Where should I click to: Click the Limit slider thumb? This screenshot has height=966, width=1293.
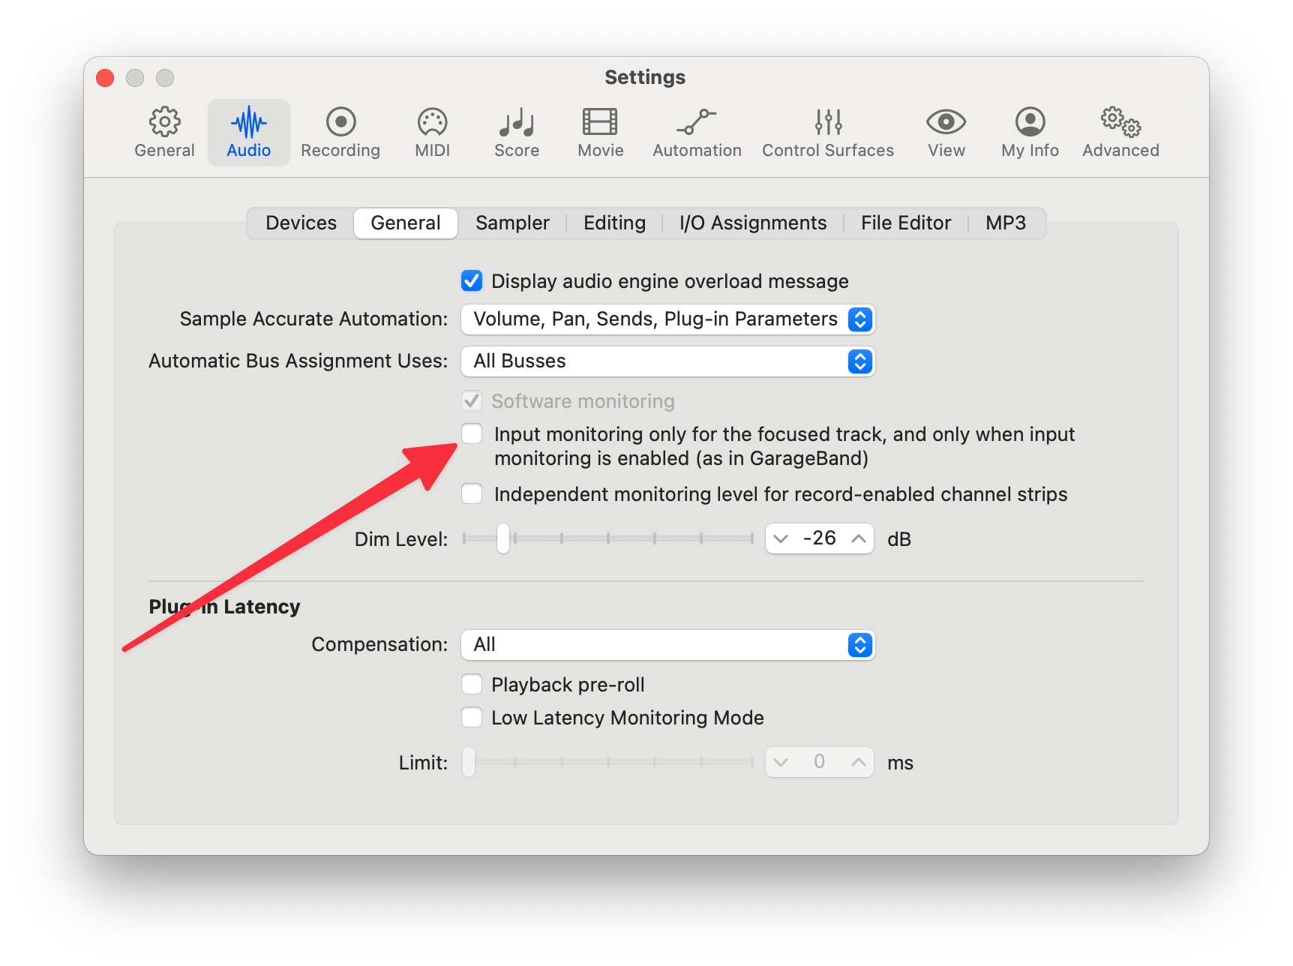pos(469,762)
